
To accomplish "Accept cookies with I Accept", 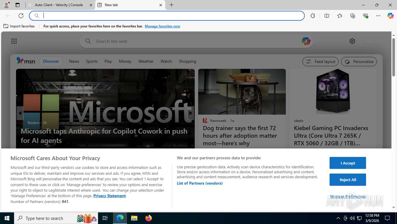I will (x=348, y=163).
